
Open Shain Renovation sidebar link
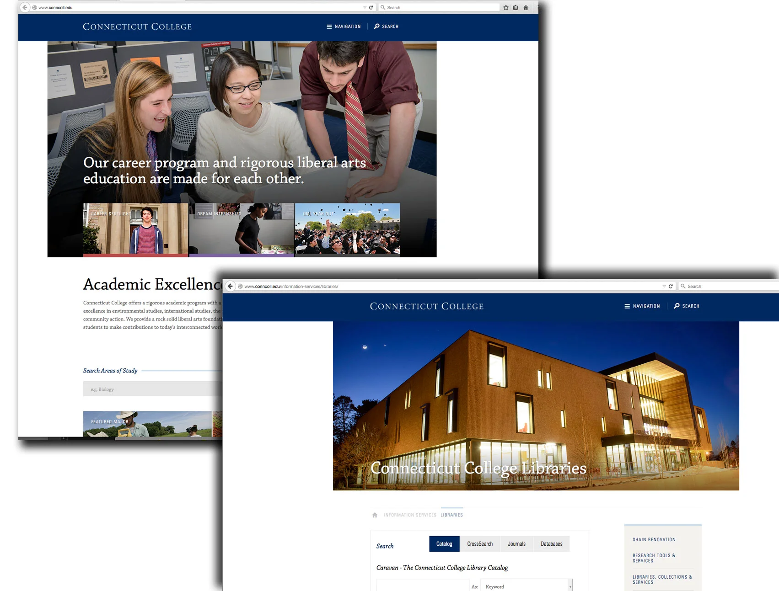pyautogui.click(x=654, y=540)
